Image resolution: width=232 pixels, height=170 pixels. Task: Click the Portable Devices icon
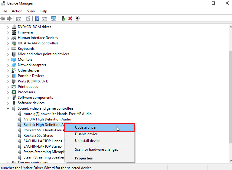14,76
